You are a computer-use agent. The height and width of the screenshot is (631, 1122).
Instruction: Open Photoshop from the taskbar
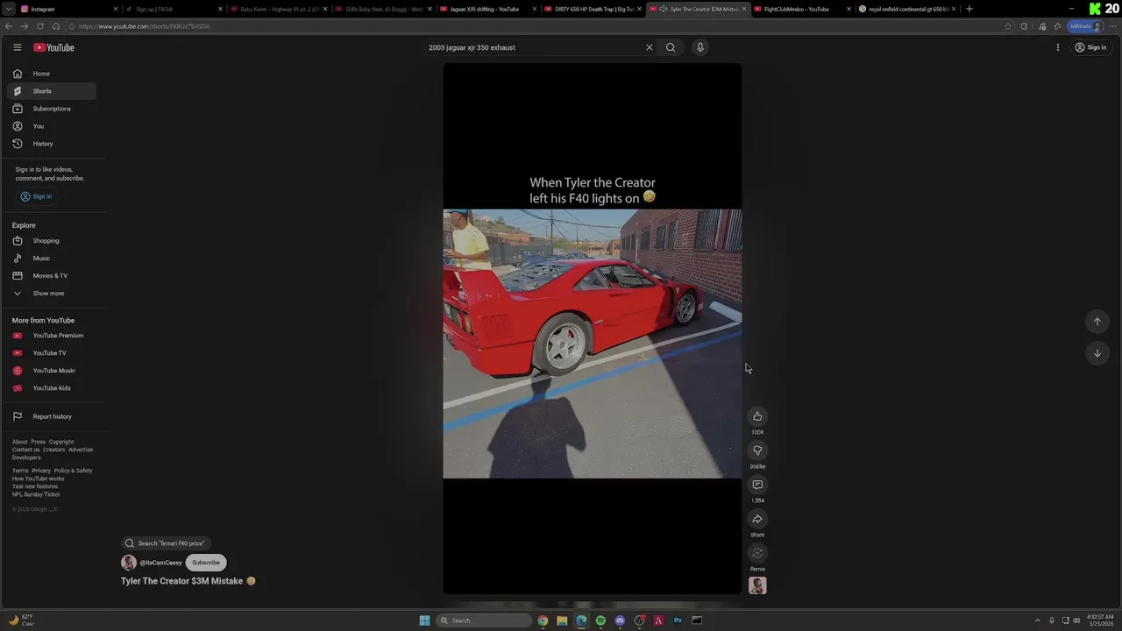click(x=678, y=620)
